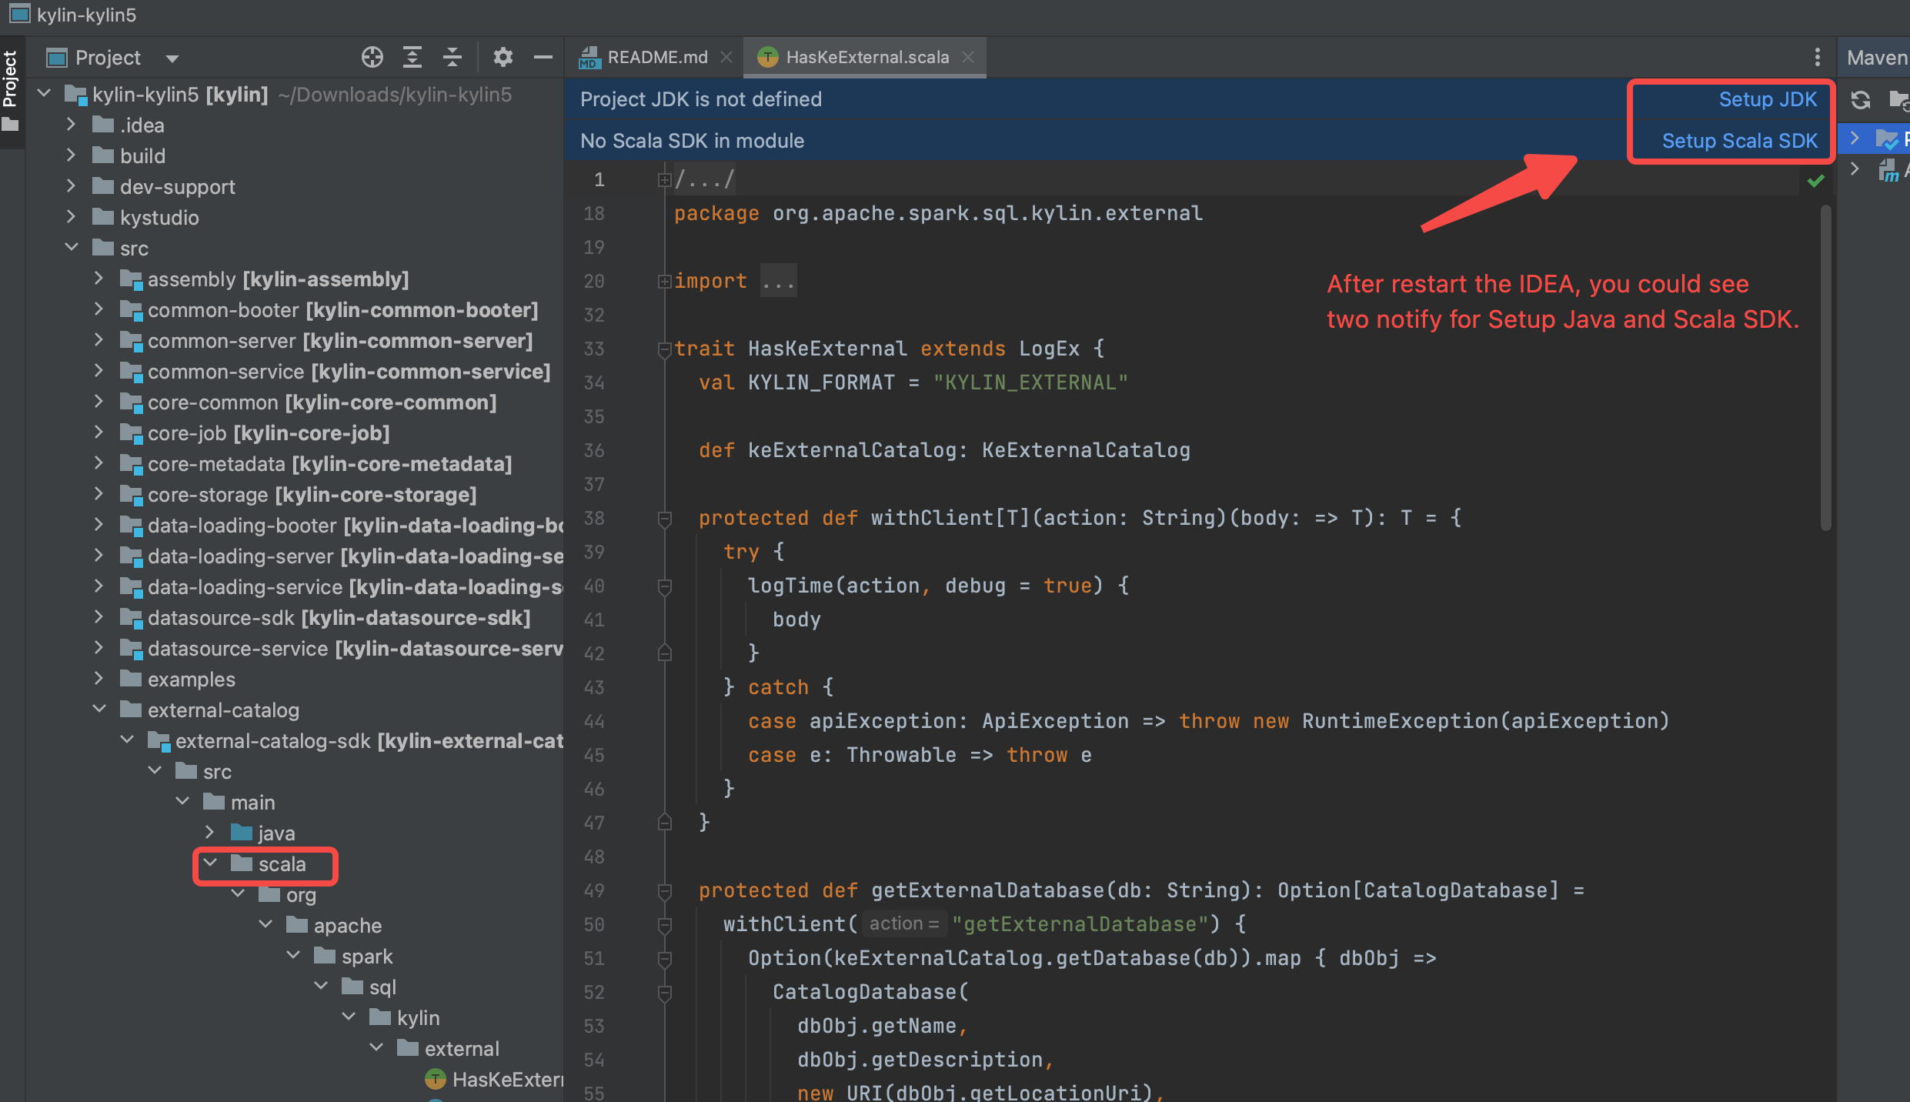Open editor tabs three-dot menu
The width and height of the screenshot is (1910, 1102).
click(x=1817, y=57)
